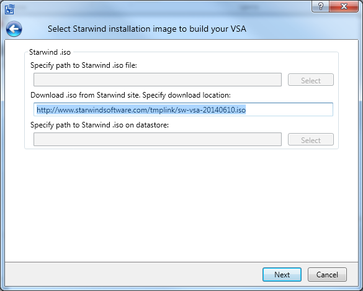This screenshot has width=363, height=291.
Task: Click the 'Select Starwind installation image' heading
Action: (x=147, y=29)
